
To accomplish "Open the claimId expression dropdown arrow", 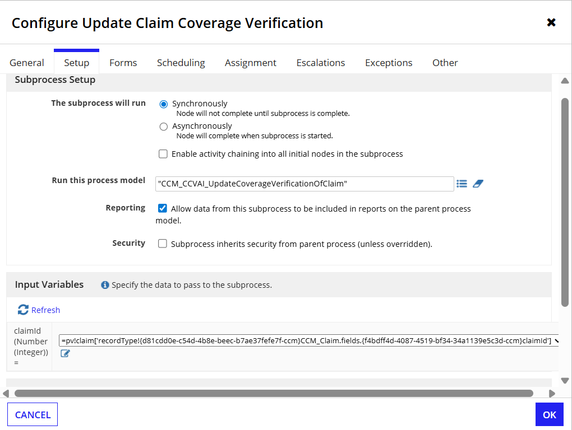I will point(556,341).
